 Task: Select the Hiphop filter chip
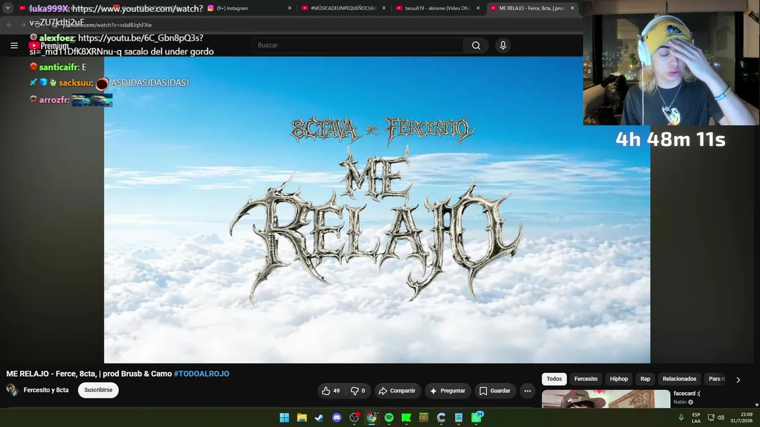[619, 379]
